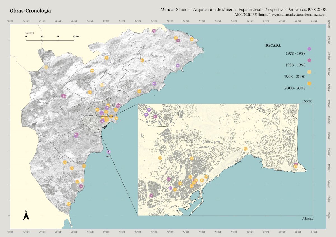Select the orange MP marker in the Alicante inset
Image resolution: width=336 pixels, height=237 pixels.
click(x=160, y=158)
